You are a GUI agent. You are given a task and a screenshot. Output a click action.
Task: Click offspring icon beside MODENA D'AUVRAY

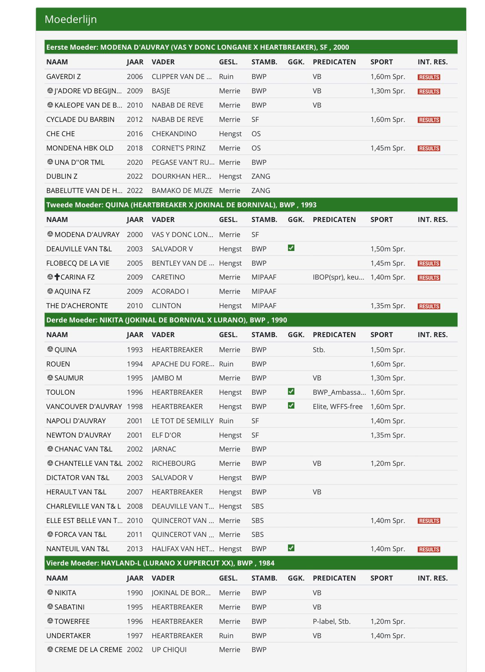pos(50,234)
